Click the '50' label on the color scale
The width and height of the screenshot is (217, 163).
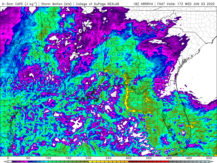28,158
